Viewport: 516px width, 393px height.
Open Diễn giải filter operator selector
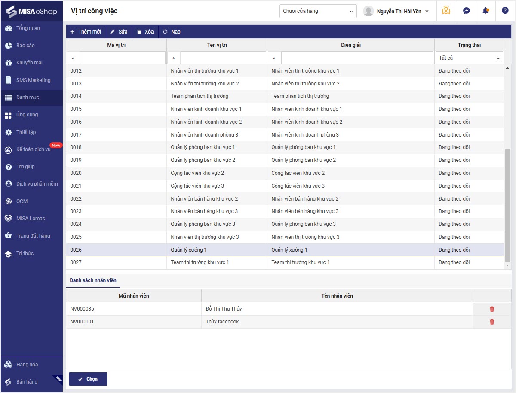274,58
